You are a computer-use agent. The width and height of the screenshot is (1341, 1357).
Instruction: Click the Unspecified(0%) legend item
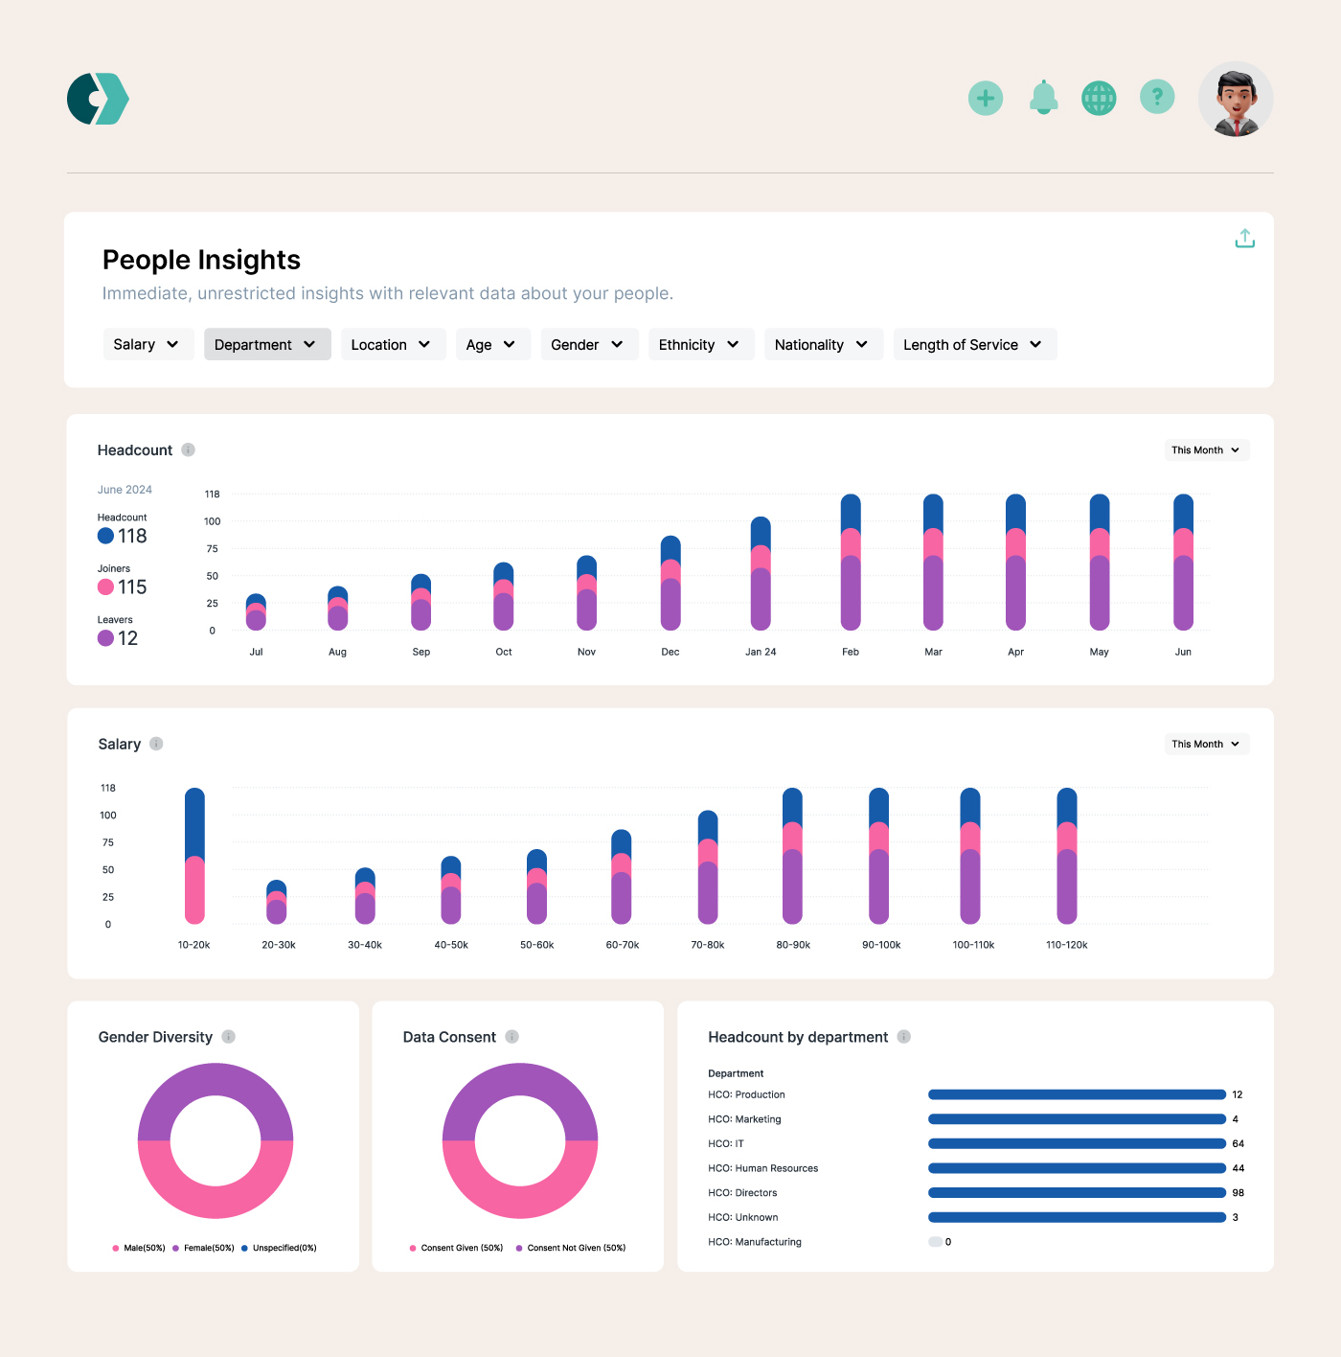tap(279, 1248)
